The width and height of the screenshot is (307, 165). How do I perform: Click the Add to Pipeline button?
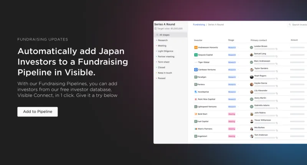(x=38, y=112)
